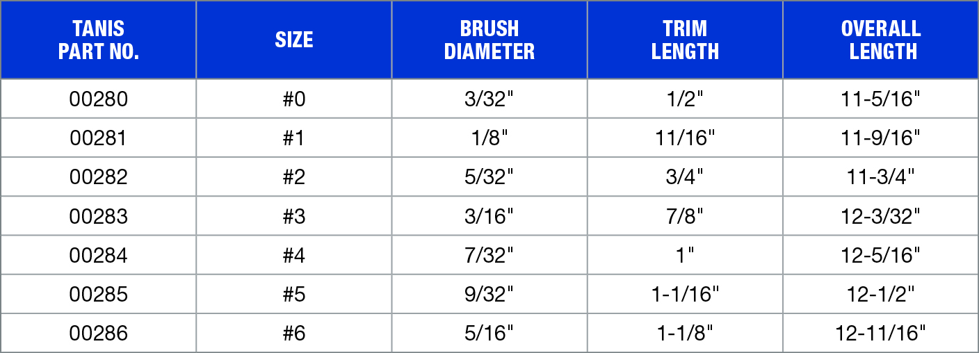Select part number 00283 cell

coord(98,216)
